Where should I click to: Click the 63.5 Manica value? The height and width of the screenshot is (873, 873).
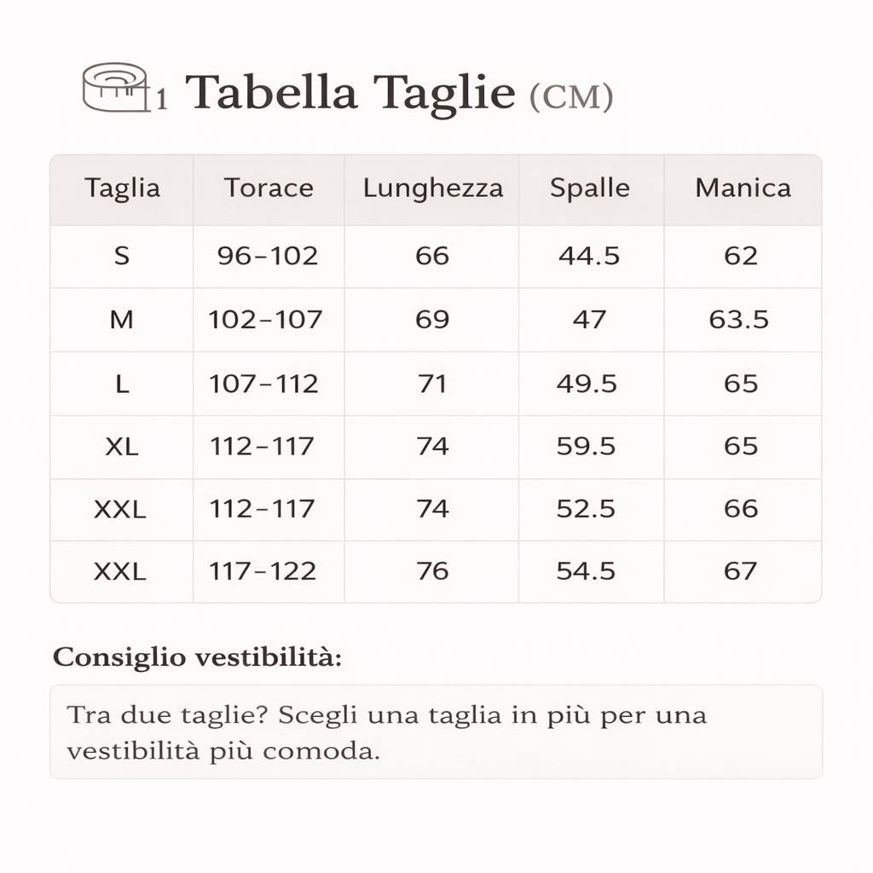pyautogui.click(x=739, y=320)
